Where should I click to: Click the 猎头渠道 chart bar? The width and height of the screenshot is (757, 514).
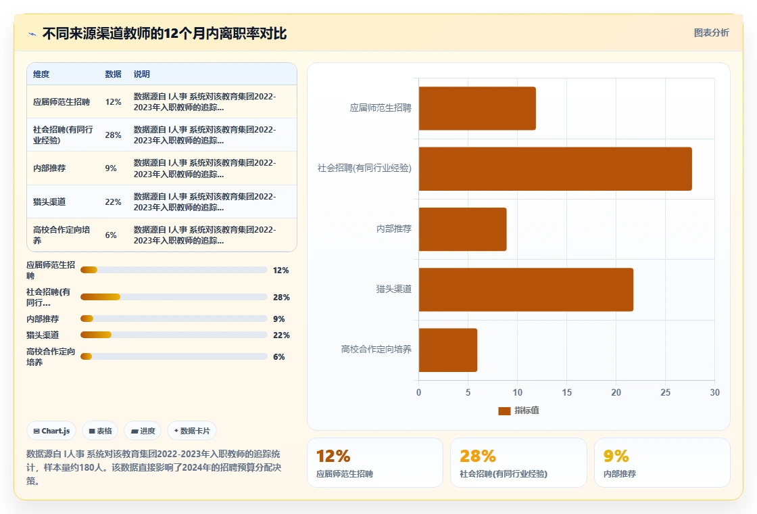coord(526,289)
